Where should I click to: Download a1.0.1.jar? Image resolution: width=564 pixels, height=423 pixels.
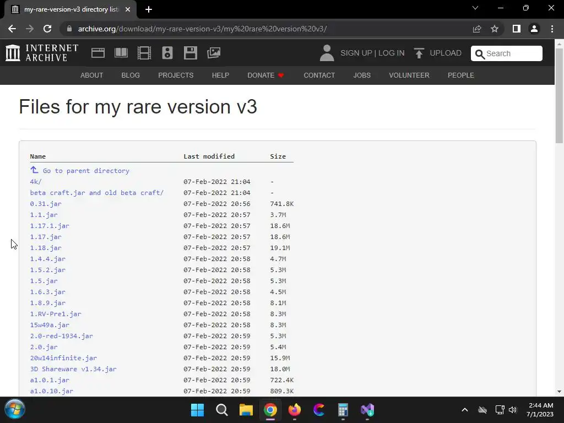point(50,380)
